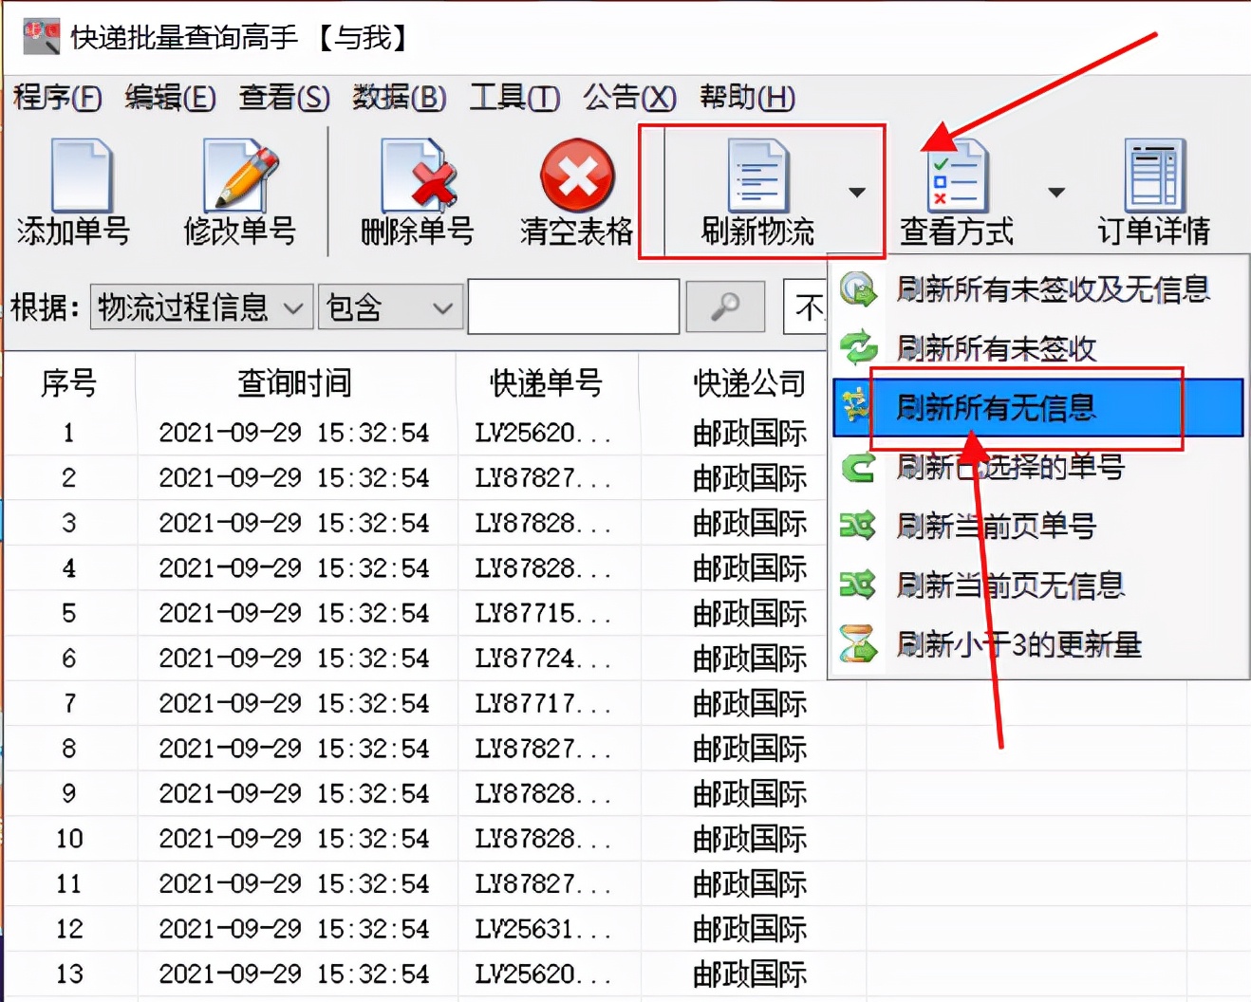Open the 数据(B) menu
The image size is (1251, 1002).
[x=399, y=98]
